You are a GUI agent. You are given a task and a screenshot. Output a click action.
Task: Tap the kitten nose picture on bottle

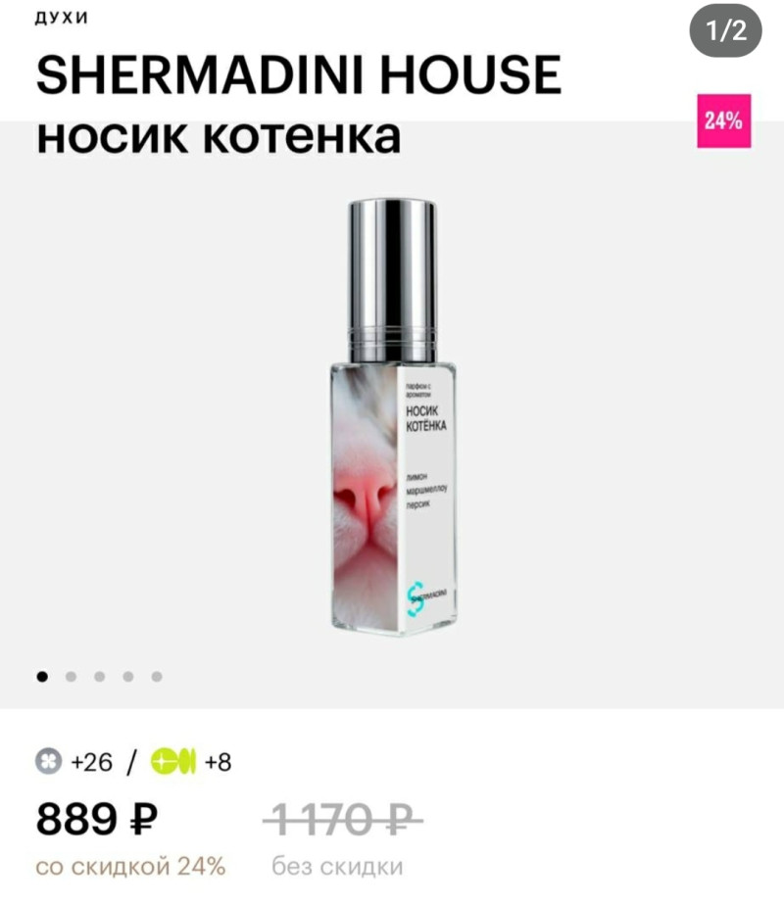pos(365,499)
